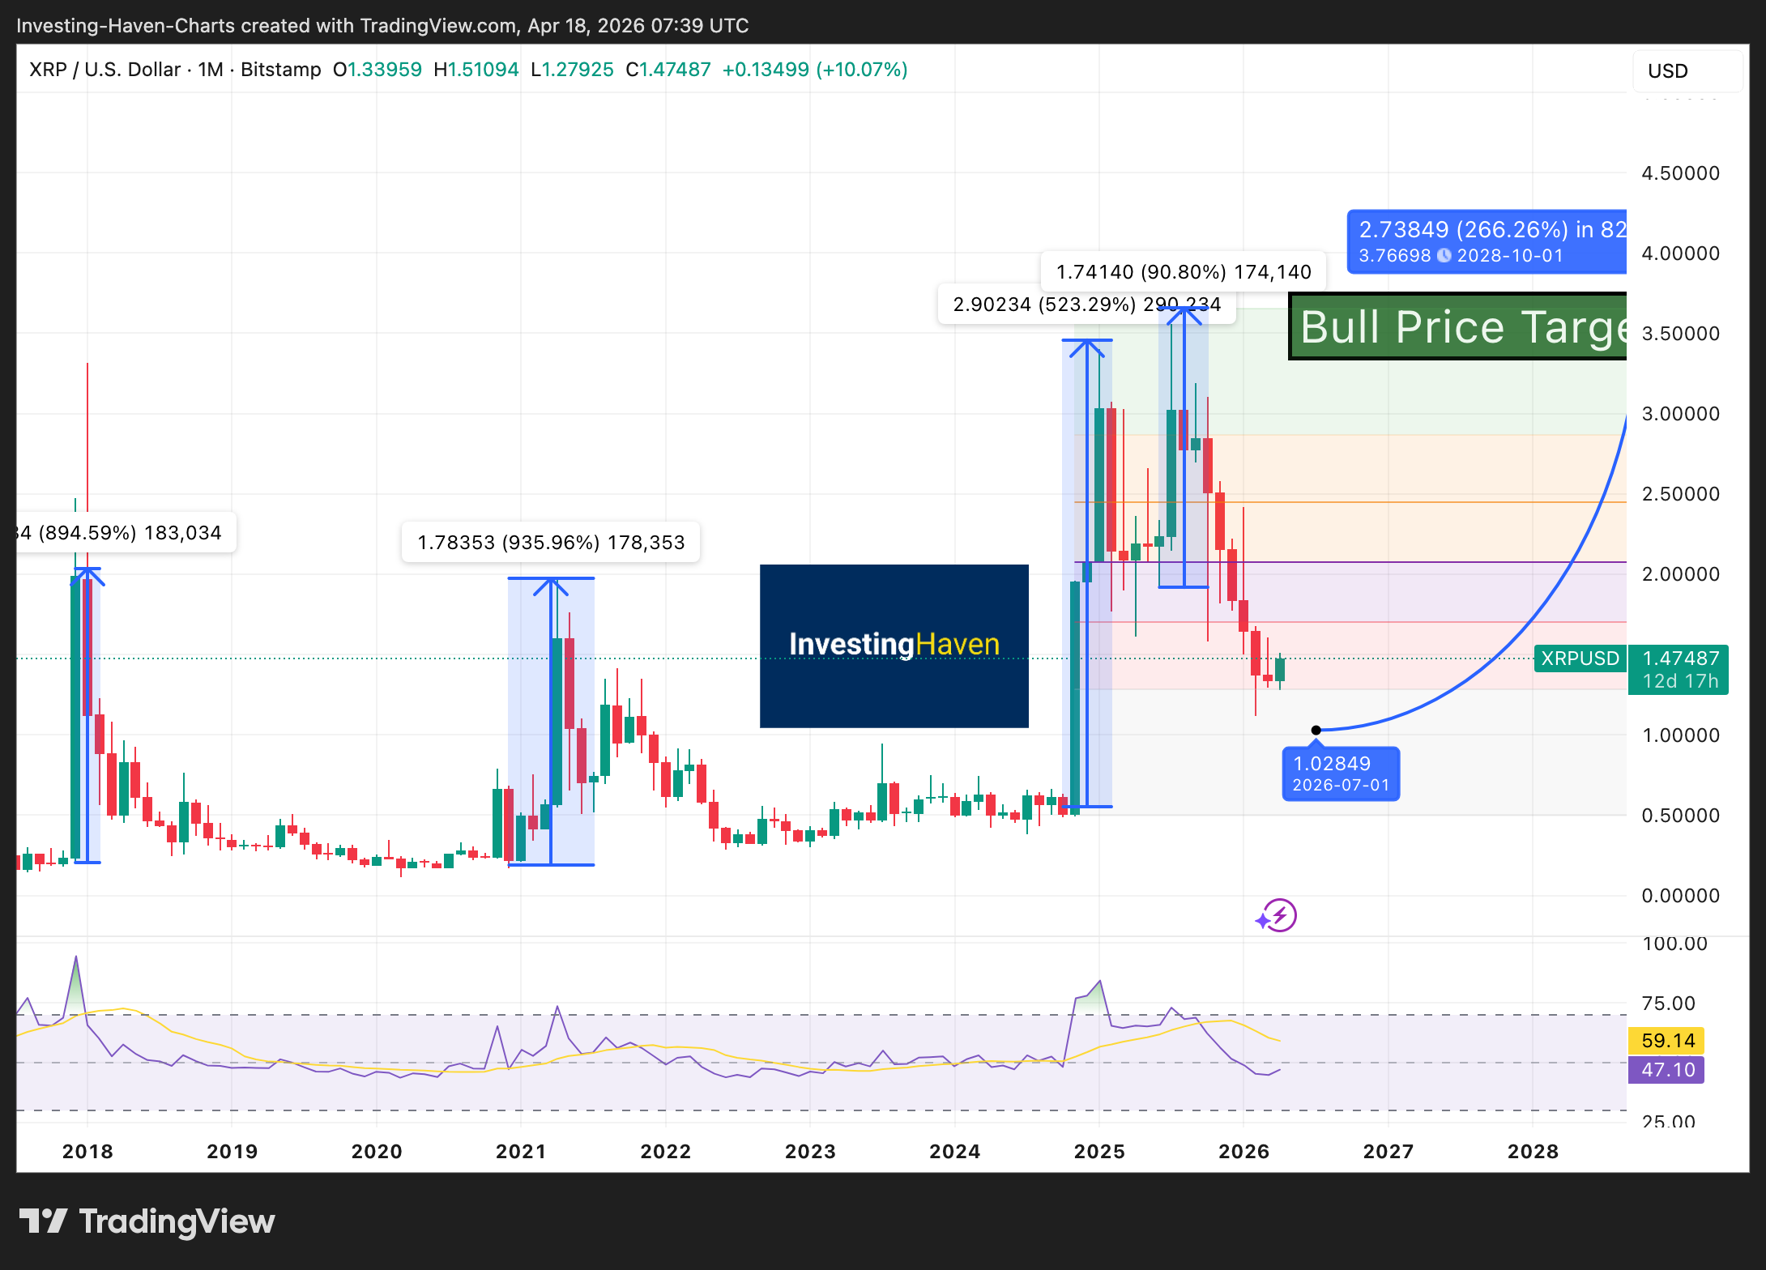The image size is (1766, 1270).
Task: Click the yellow RSI value 59.14
Action: click(1667, 1040)
